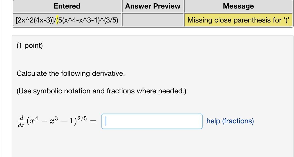The width and height of the screenshot is (294, 157).
Task: Open the help (fractions) link
Action: pyautogui.click(x=230, y=121)
